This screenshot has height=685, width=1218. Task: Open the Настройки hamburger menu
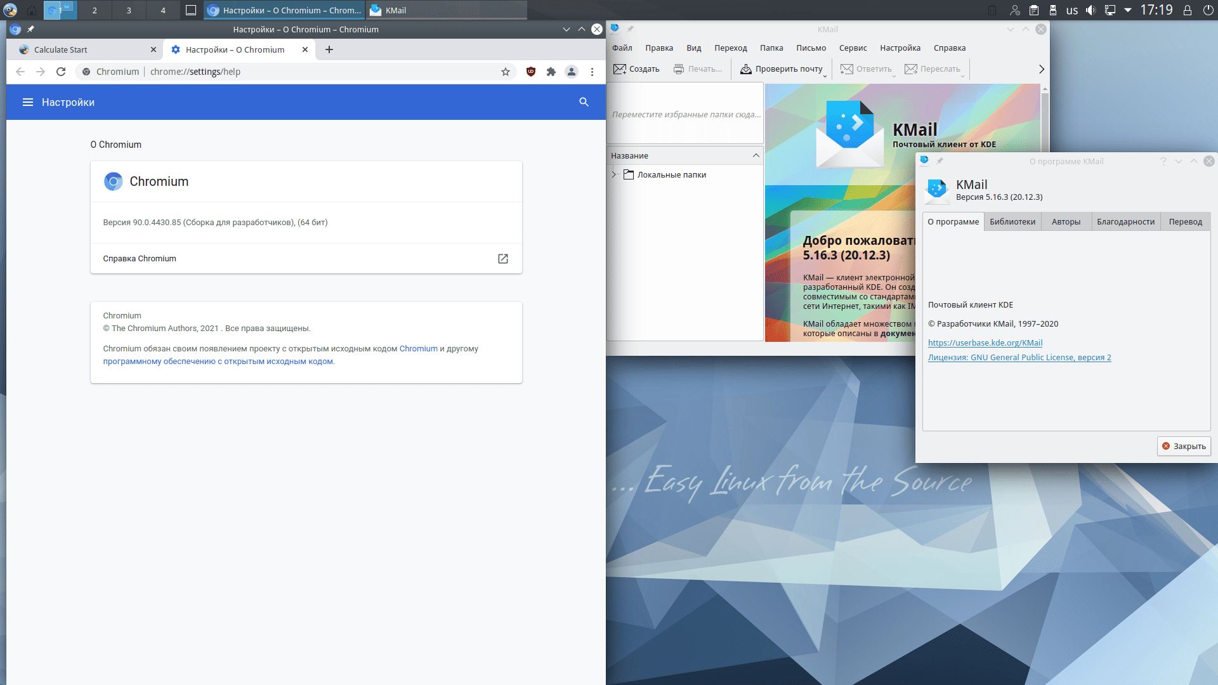28,102
